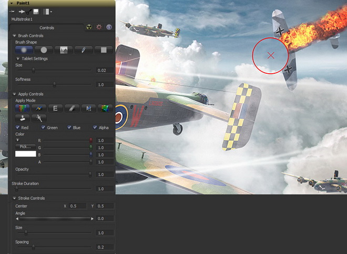Click the Opacity value field

click(x=105, y=174)
